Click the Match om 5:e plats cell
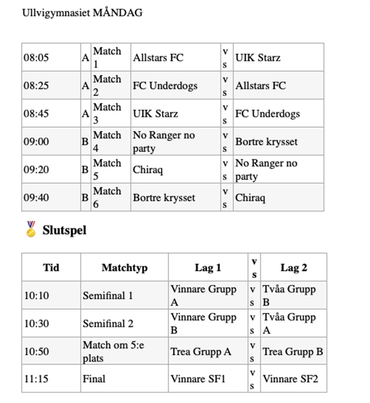This screenshot has width=370, height=403. [114, 352]
